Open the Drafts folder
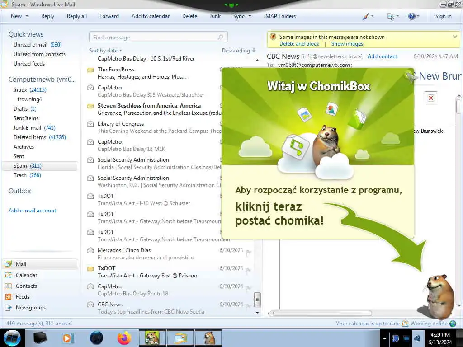This screenshot has height=347, width=463. point(25,109)
